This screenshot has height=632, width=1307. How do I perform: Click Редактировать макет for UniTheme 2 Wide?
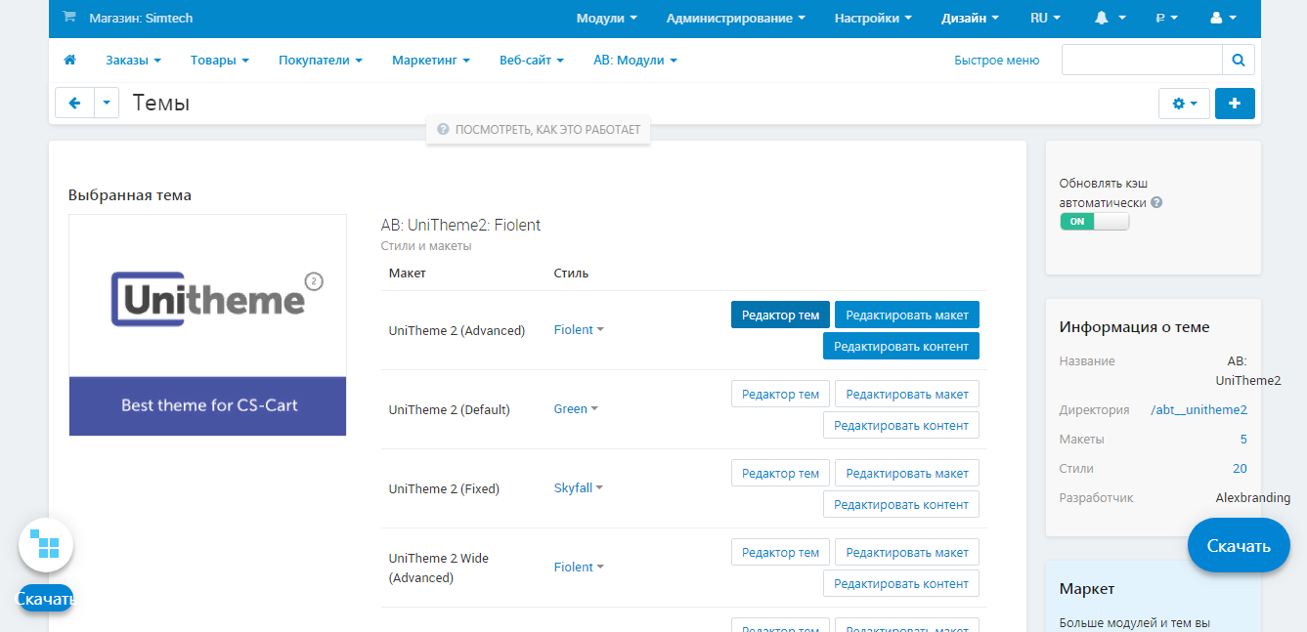coord(907,552)
